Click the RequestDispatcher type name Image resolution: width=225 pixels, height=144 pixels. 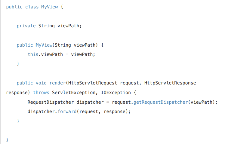coord(51,102)
